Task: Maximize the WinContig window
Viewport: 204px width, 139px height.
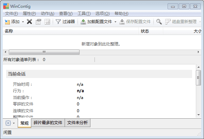Action: click(184, 6)
